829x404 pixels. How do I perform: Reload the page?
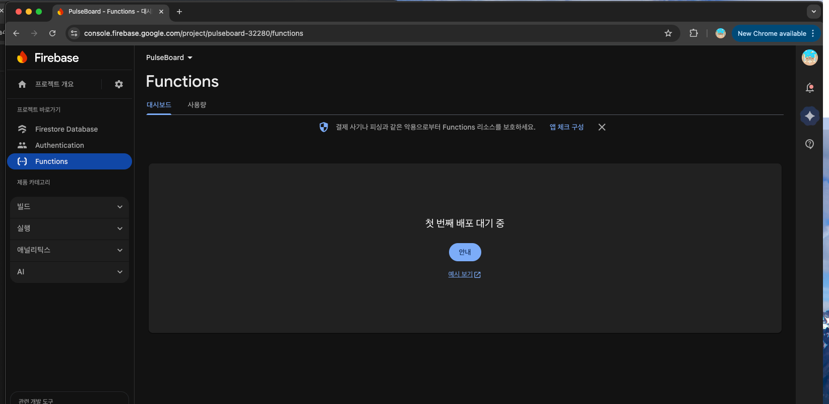click(x=52, y=33)
